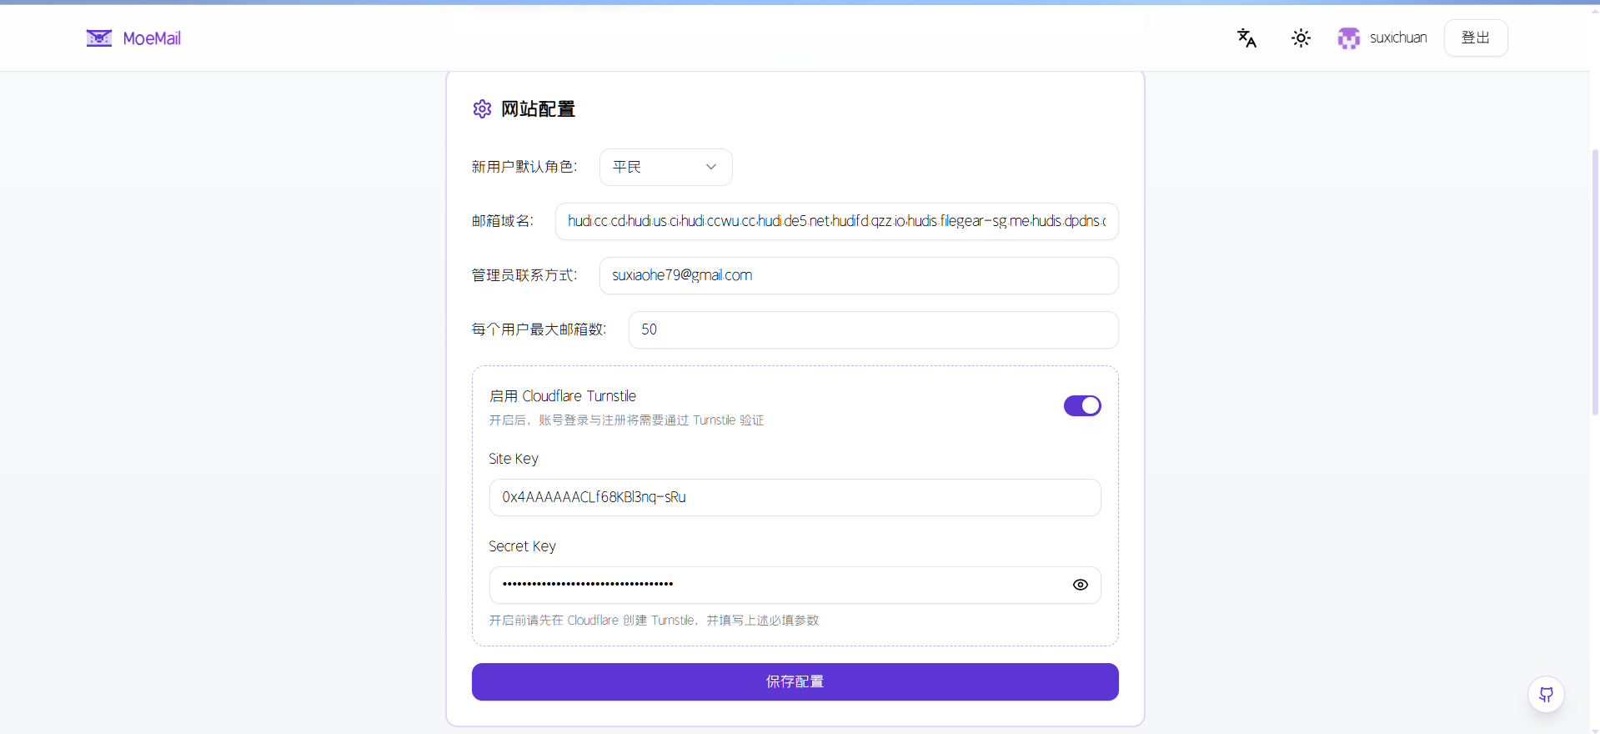Click the gear icon beside 网站配置
The image size is (1600, 734).
pos(482,109)
